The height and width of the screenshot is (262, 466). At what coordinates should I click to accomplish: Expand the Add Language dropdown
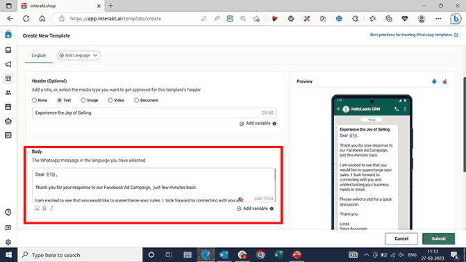tap(78, 56)
